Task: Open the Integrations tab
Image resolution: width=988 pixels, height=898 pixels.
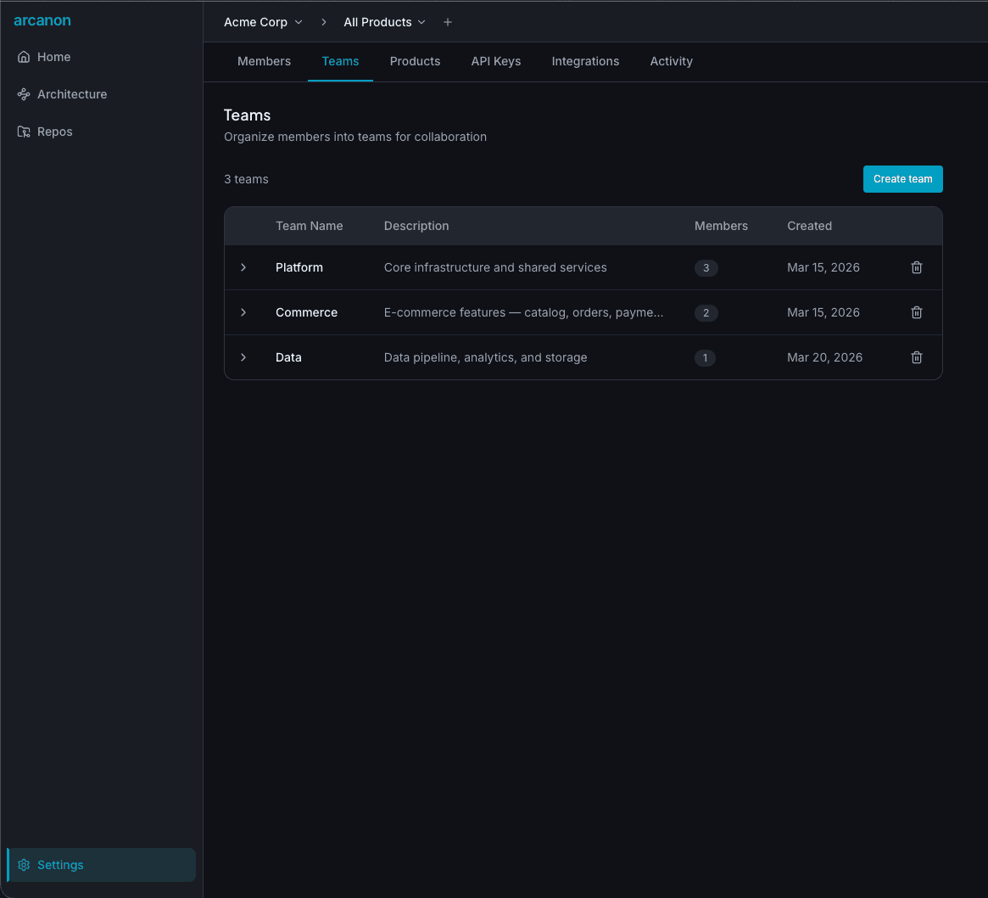Action: pyautogui.click(x=585, y=61)
